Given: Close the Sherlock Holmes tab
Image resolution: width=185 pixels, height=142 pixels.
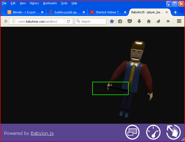Looking at the screenshot, I should pyautogui.click(x=125, y=12).
